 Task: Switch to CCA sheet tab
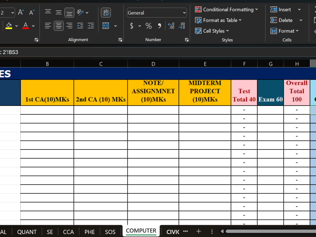69,232
